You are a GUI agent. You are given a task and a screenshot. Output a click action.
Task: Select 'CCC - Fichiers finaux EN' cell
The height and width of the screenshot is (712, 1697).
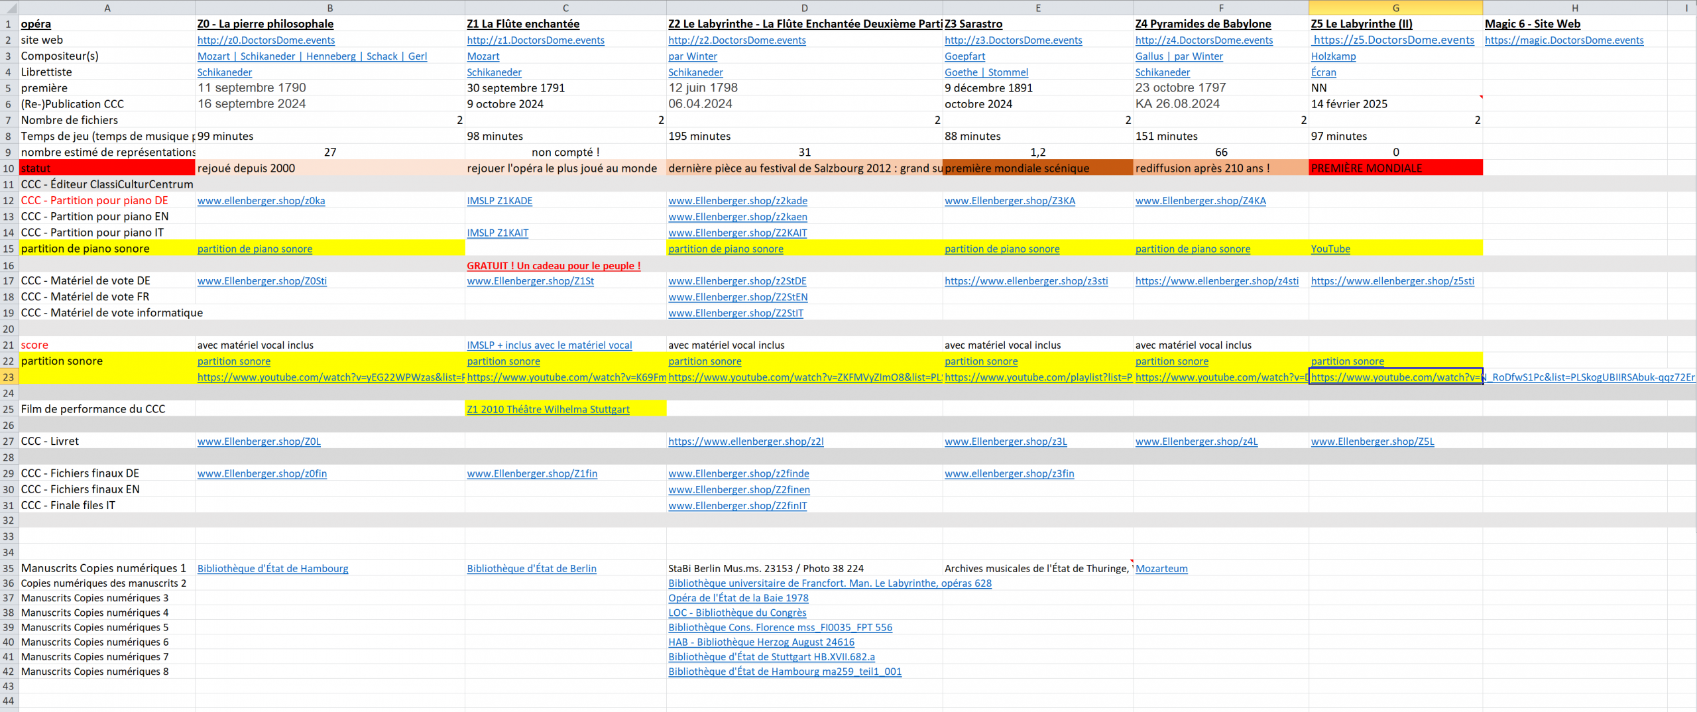107,490
